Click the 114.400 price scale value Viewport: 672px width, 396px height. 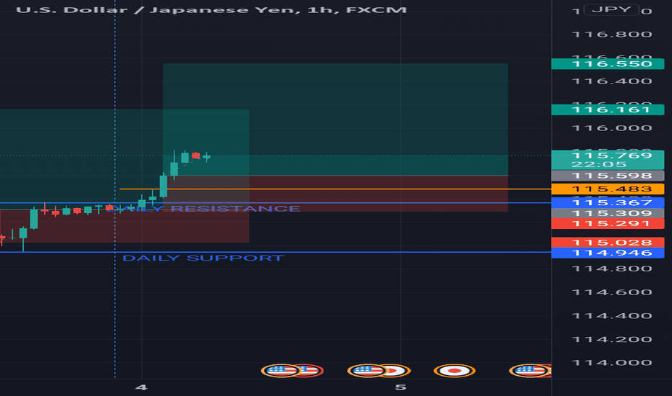(x=612, y=316)
